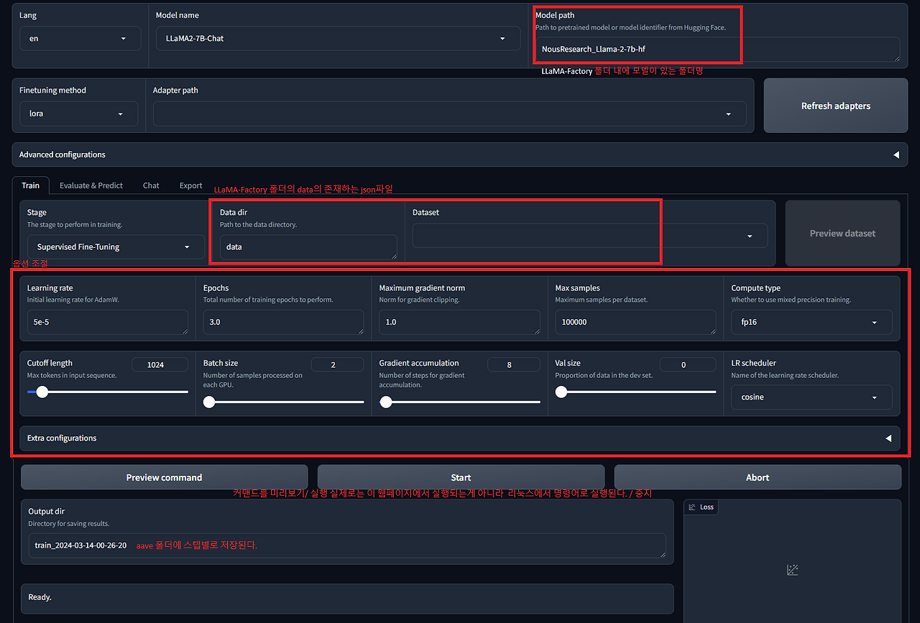Click the LR scheduler dropdown arrow icon
The image size is (920, 623).
(x=874, y=397)
